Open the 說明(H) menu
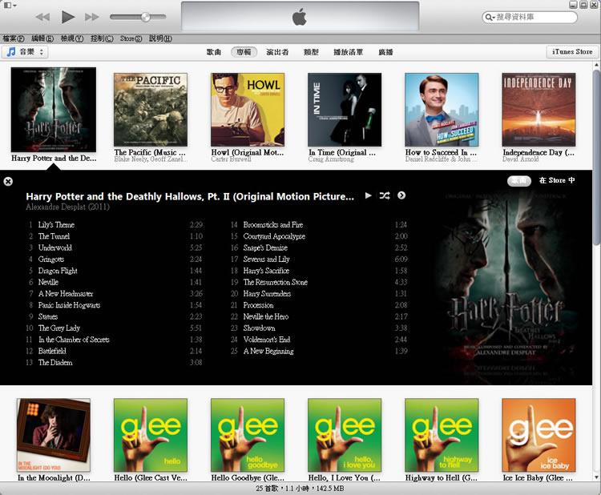 tap(160, 38)
